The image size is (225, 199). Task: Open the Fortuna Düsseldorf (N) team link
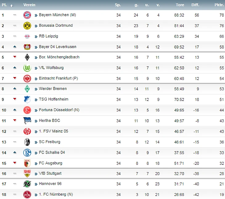(x=58, y=110)
